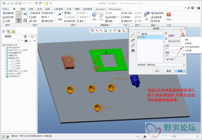Image resolution: width=202 pixels, height=140 pixels.
Task: Click the Undo arrow in quick access toolbar
Action: coord(24,3)
